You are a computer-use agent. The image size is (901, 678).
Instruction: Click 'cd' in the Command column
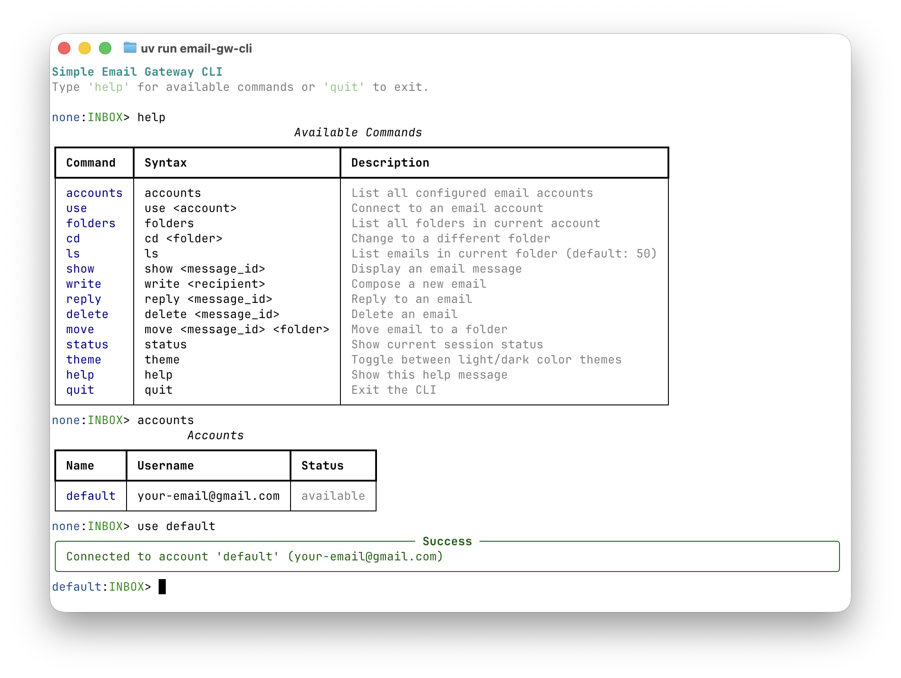coord(73,238)
